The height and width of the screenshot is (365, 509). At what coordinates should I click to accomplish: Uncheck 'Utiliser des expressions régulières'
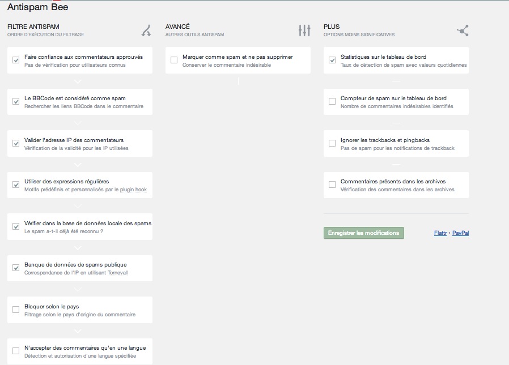pyautogui.click(x=16, y=184)
